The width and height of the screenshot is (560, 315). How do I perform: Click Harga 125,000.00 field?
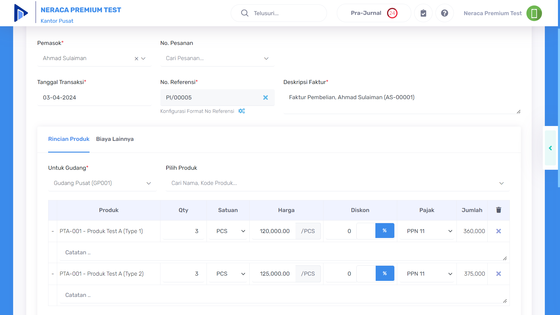click(274, 274)
